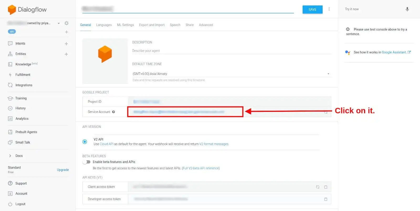The width and height of the screenshot is (420, 211).
Task: Create new entity with plus icon
Action: point(66,54)
